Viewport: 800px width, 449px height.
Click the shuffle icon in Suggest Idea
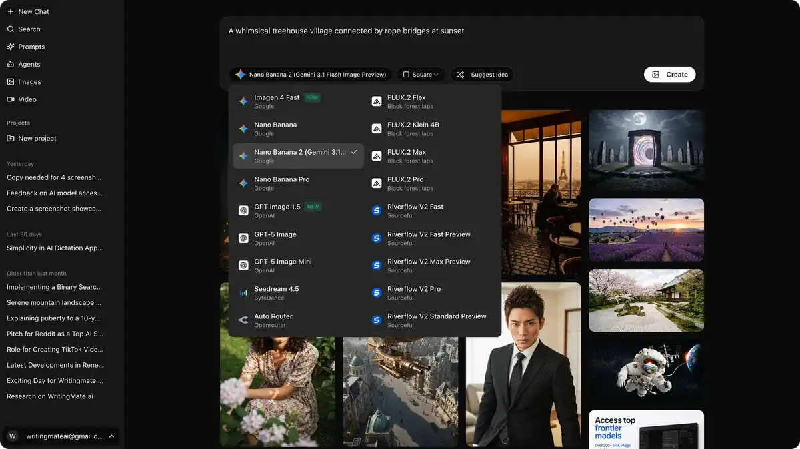point(461,75)
